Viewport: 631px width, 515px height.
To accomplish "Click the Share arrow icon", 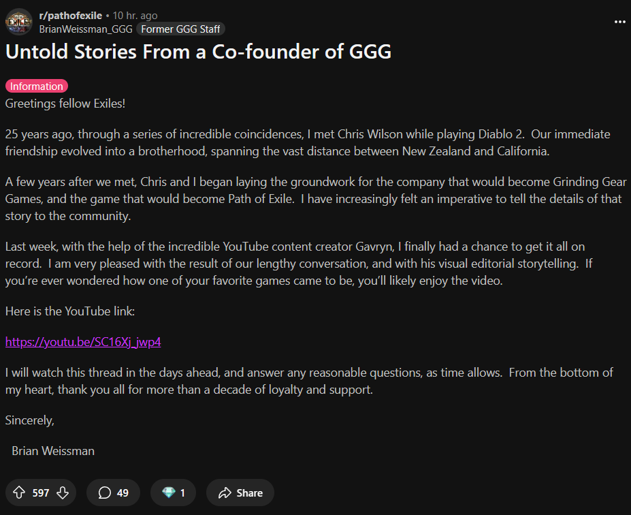I will 225,493.
